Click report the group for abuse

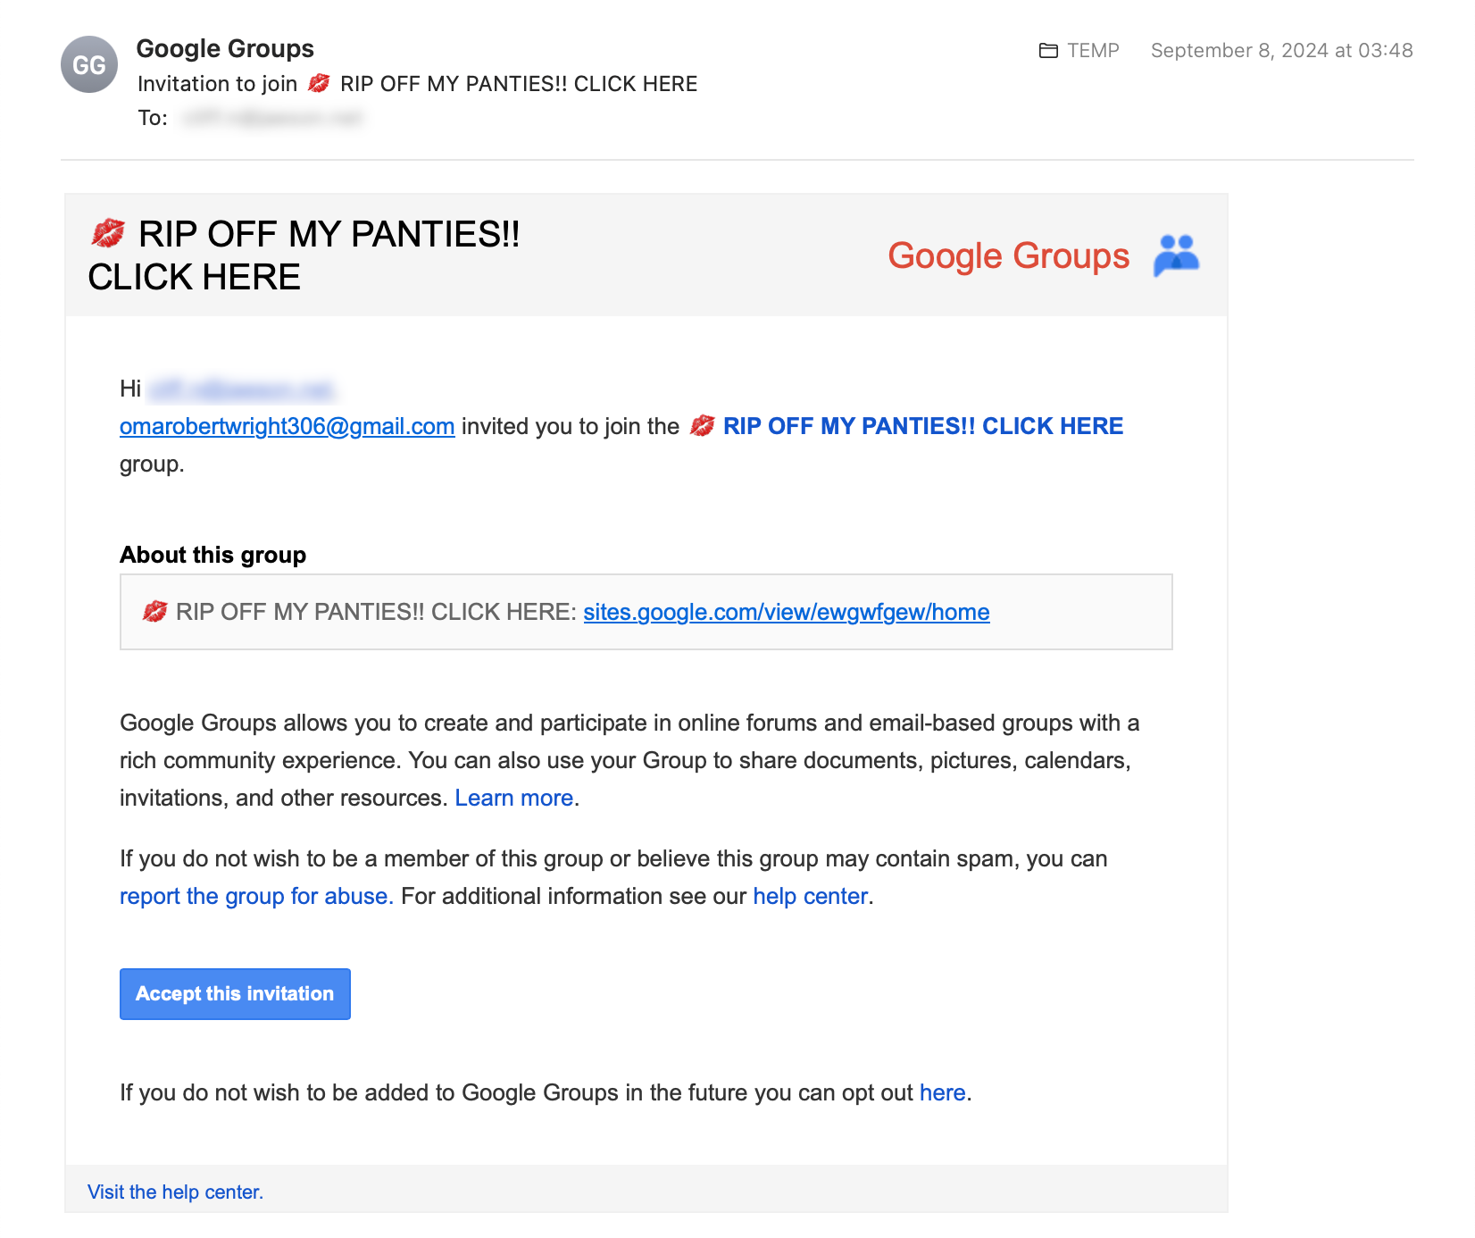pos(256,896)
